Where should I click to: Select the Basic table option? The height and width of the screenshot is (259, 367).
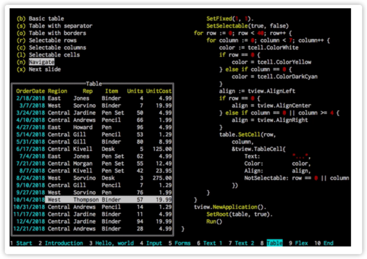47,18
